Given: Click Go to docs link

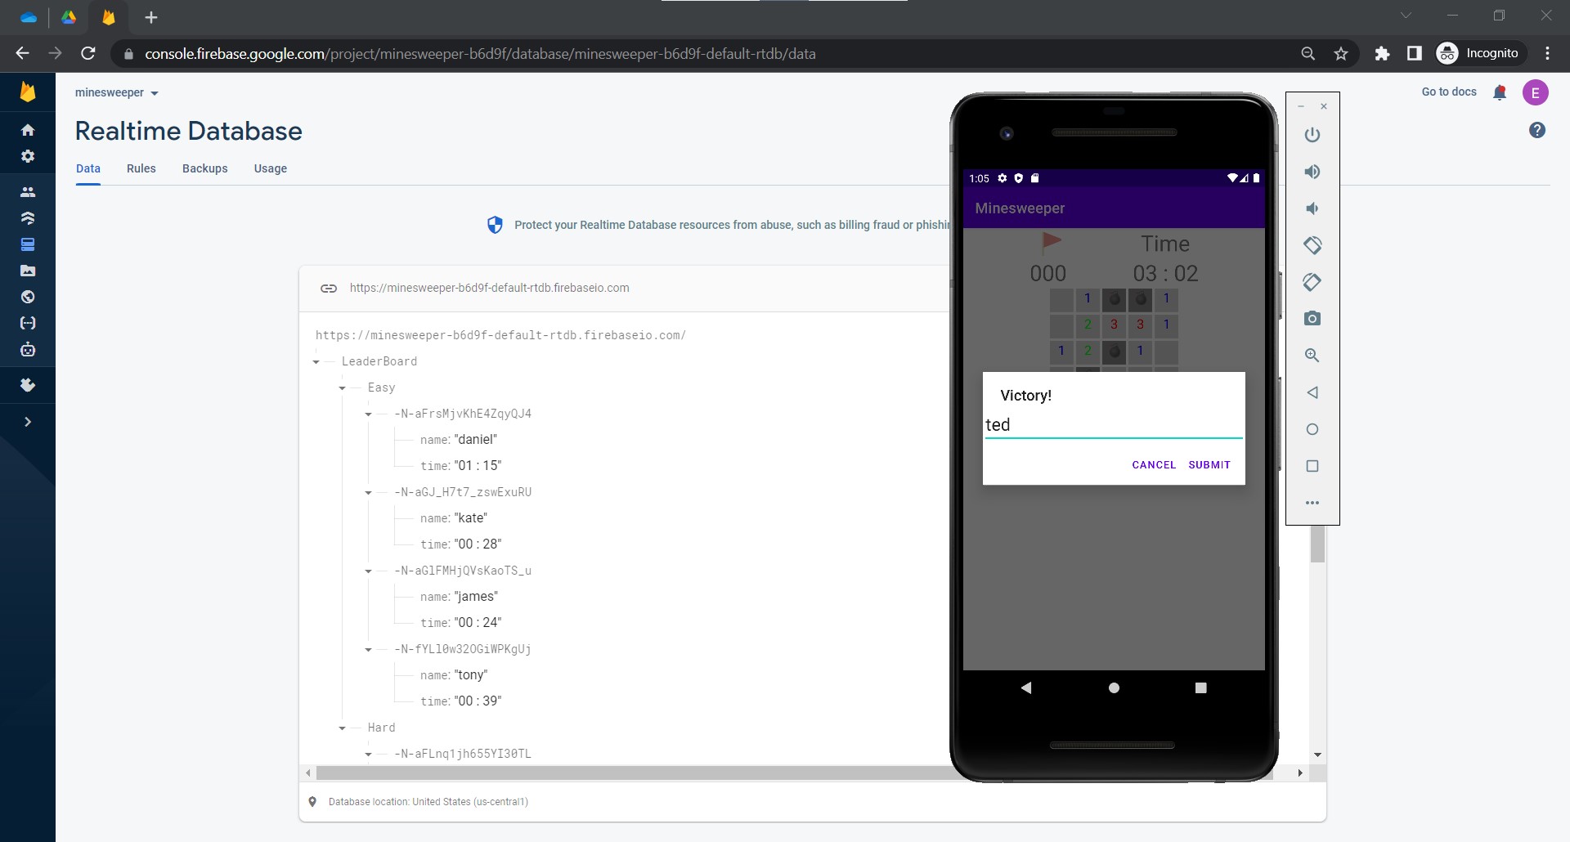Looking at the screenshot, I should coord(1449,92).
